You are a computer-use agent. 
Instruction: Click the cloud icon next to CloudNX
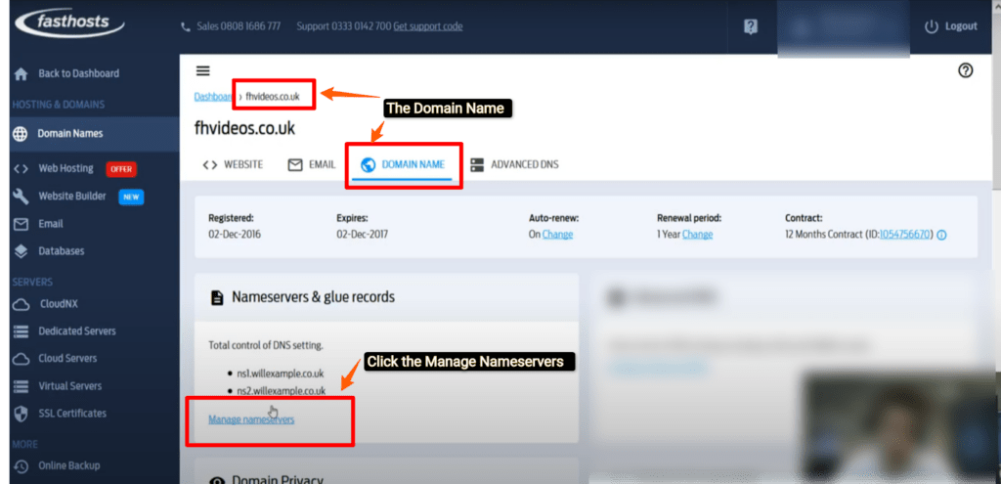coord(22,304)
